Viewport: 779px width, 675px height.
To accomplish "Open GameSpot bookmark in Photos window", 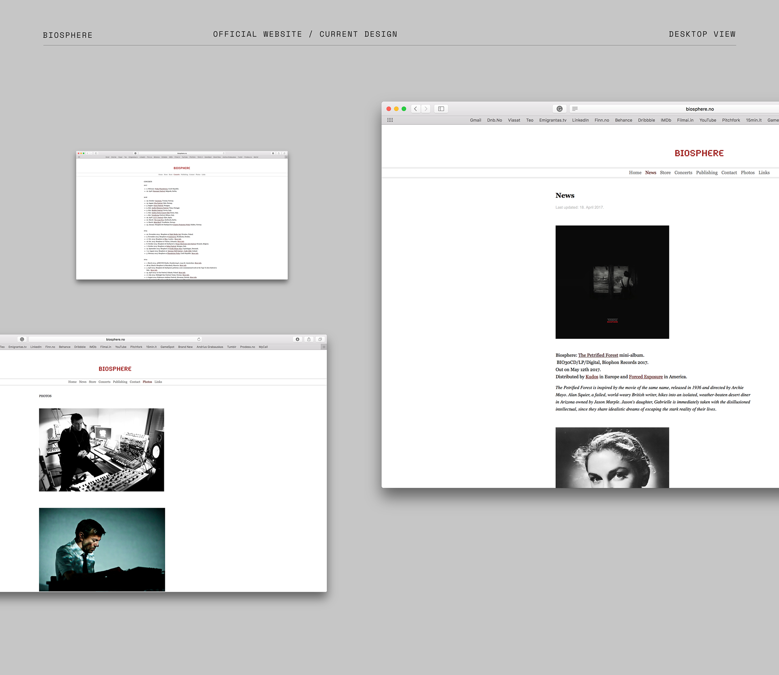I will 167,347.
